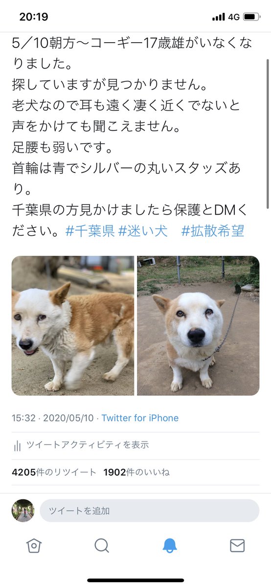Open the Twitter for iPhone source link
This screenshot has height=588, width=271.
click(x=140, y=418)
